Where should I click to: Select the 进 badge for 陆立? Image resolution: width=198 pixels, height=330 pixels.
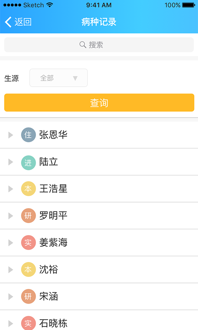pos(28,162)
